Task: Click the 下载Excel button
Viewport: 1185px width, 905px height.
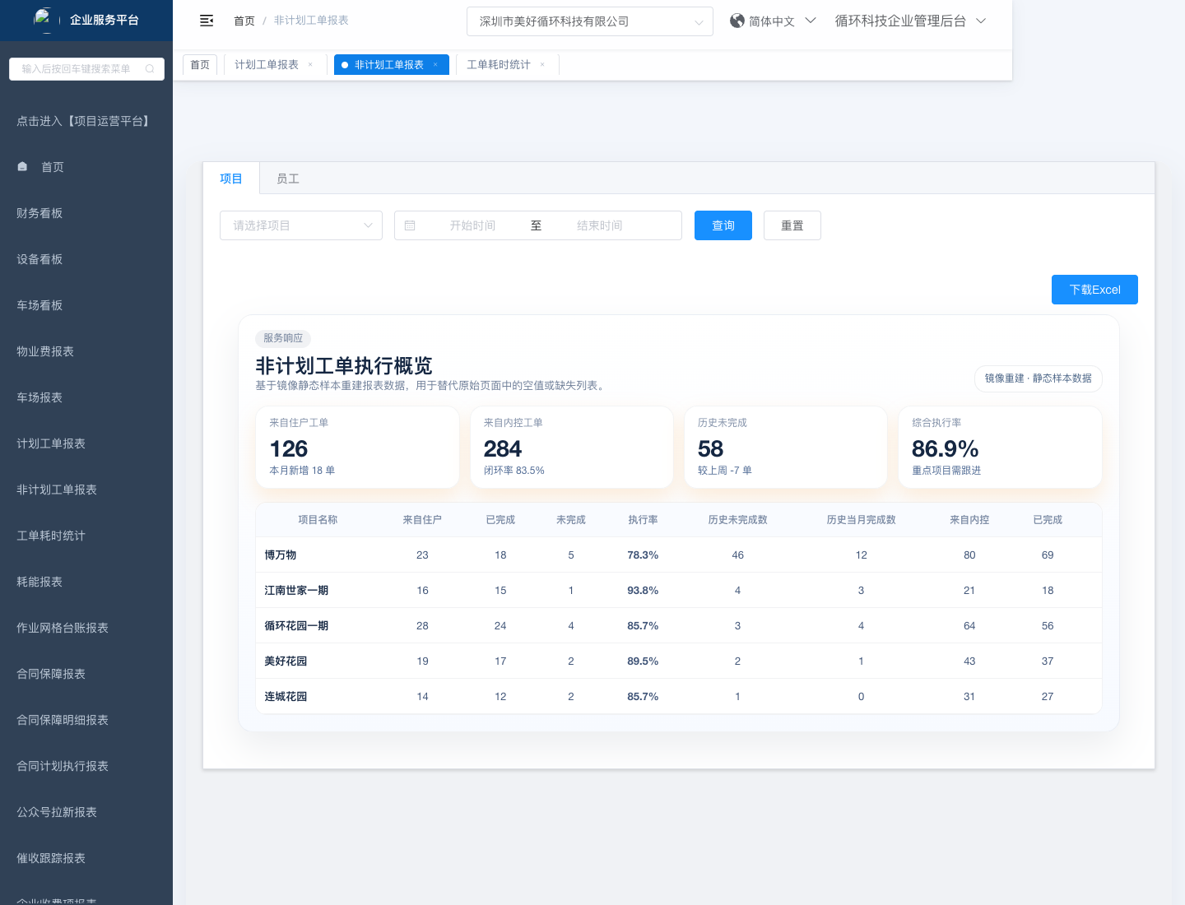Action: [1094, 290]
